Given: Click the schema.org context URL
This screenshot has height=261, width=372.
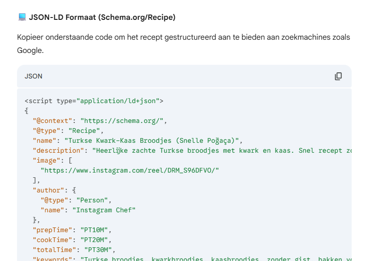Looking at the screenshot, I should point(122,121).
